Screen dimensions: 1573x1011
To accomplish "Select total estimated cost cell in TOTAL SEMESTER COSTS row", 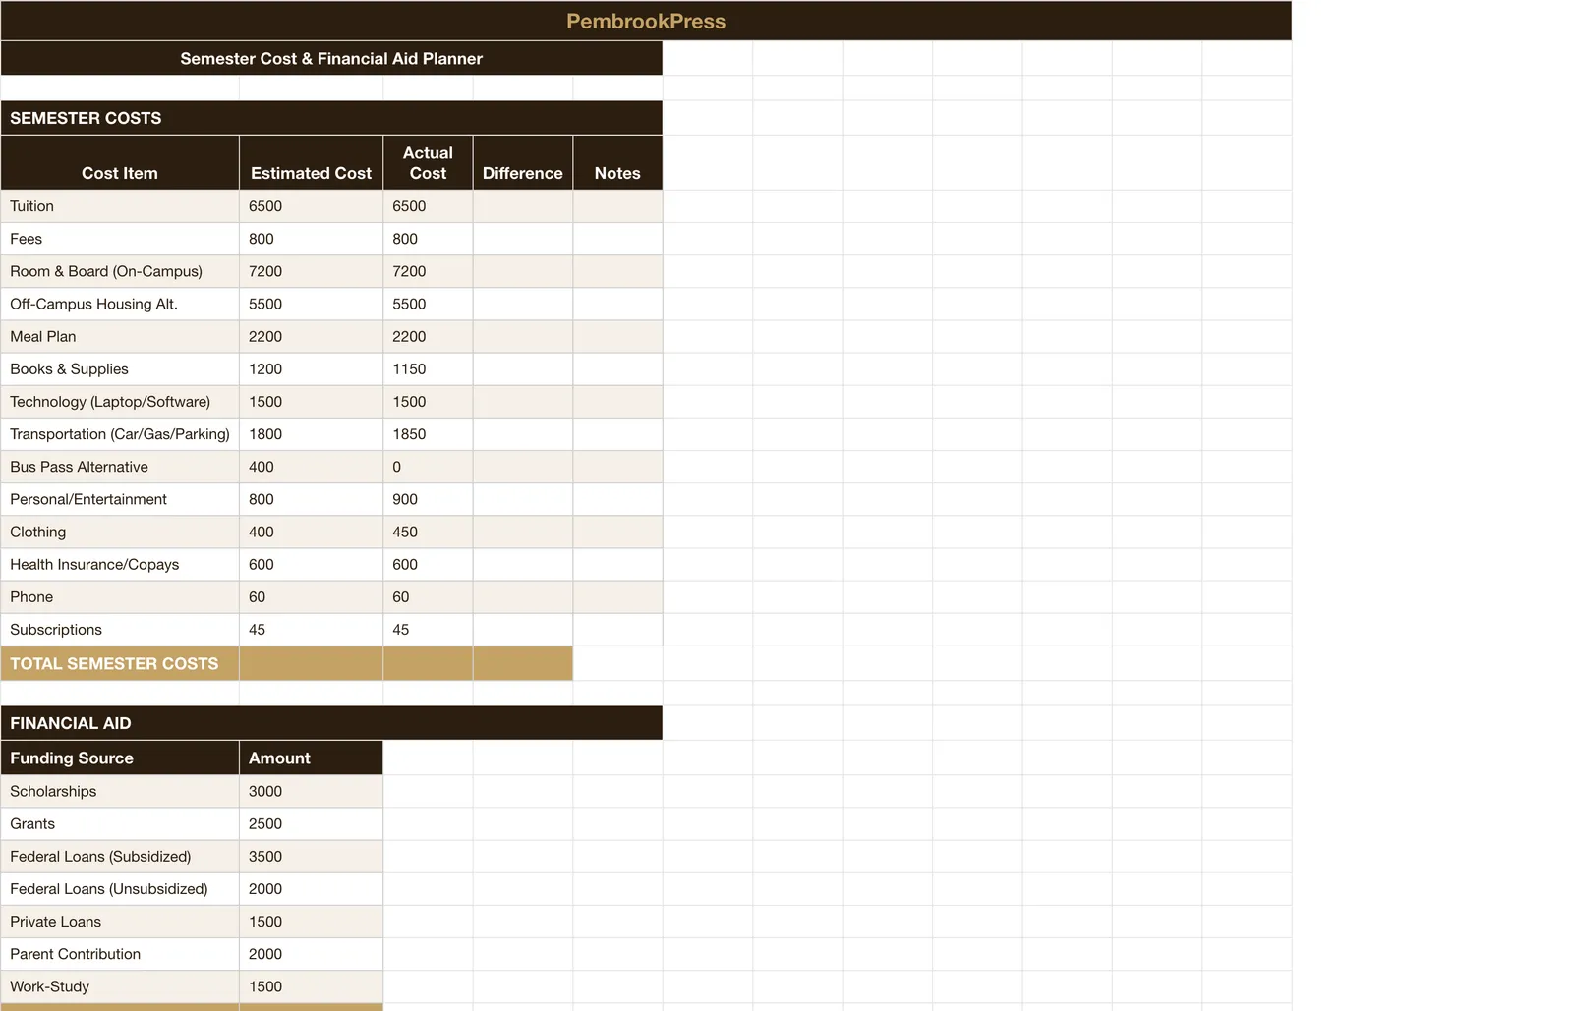I will (x=311, y=663).
